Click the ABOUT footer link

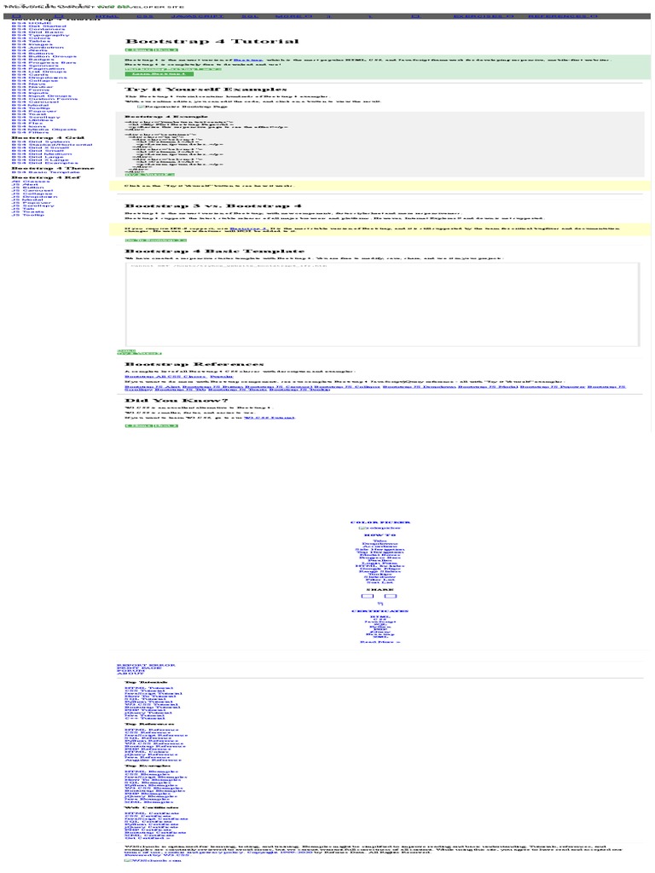pos(130,674)
